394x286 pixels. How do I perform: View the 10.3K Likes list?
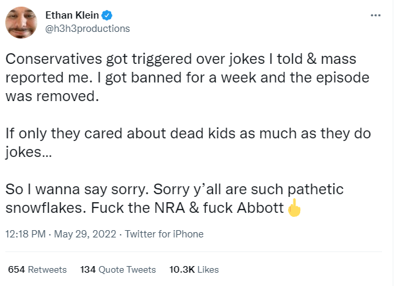[194, 269]
